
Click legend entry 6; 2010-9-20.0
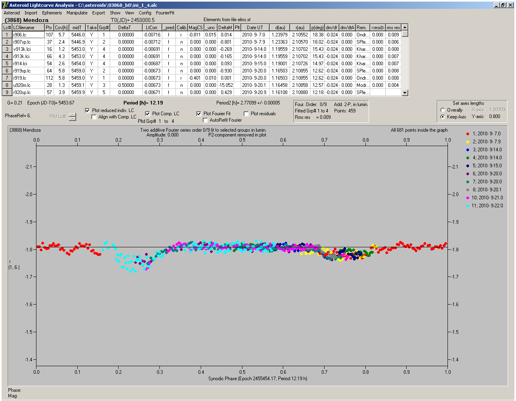(x=487, y=174)
